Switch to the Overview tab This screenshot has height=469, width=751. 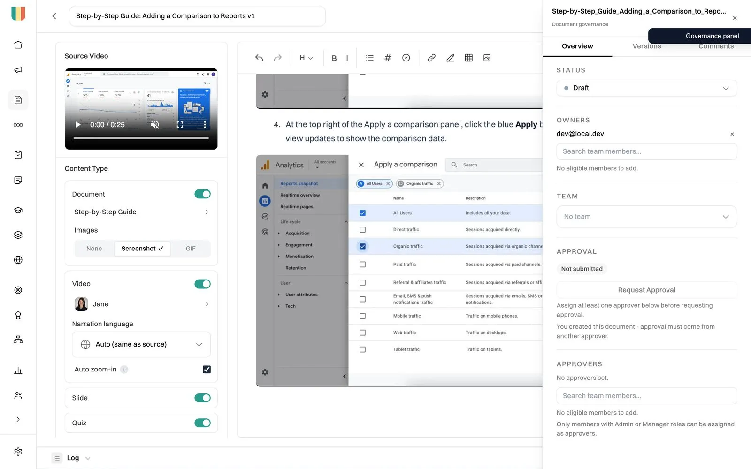(x=577, y=46)
